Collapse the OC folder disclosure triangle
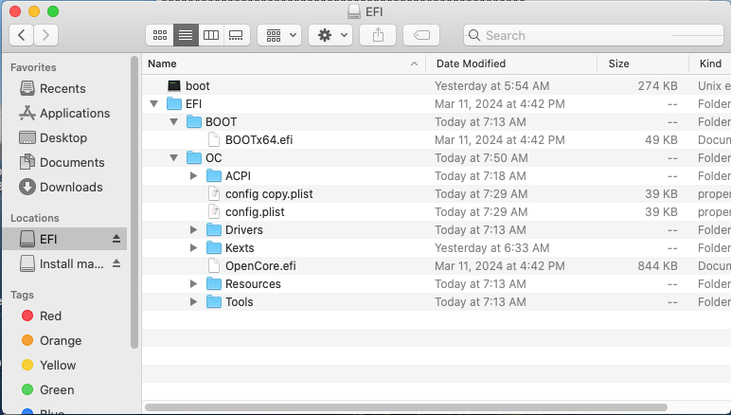Image resolution: width=731 pixels, height=415 pixels. (x=174, y=157)
